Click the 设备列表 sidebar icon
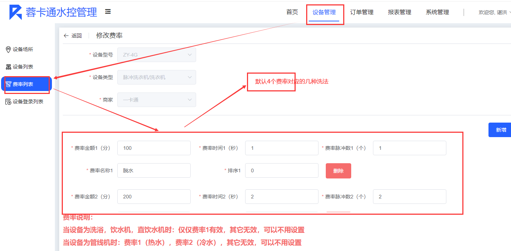This screenshot has width=511, height=251. point(8,67)
